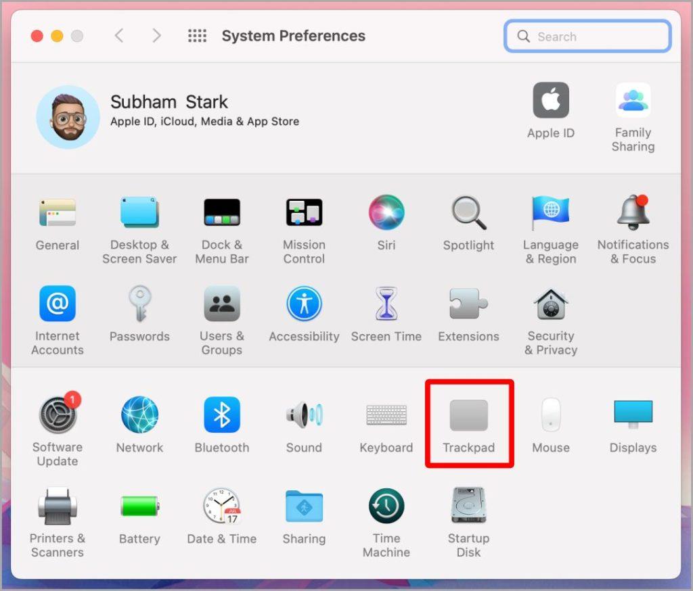Show all preferences grid button

click(197, 36)
